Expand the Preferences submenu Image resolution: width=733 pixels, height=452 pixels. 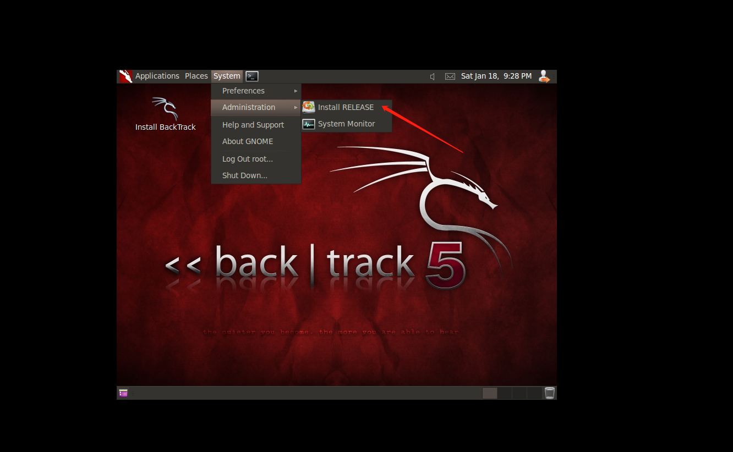tap(256, 91)
